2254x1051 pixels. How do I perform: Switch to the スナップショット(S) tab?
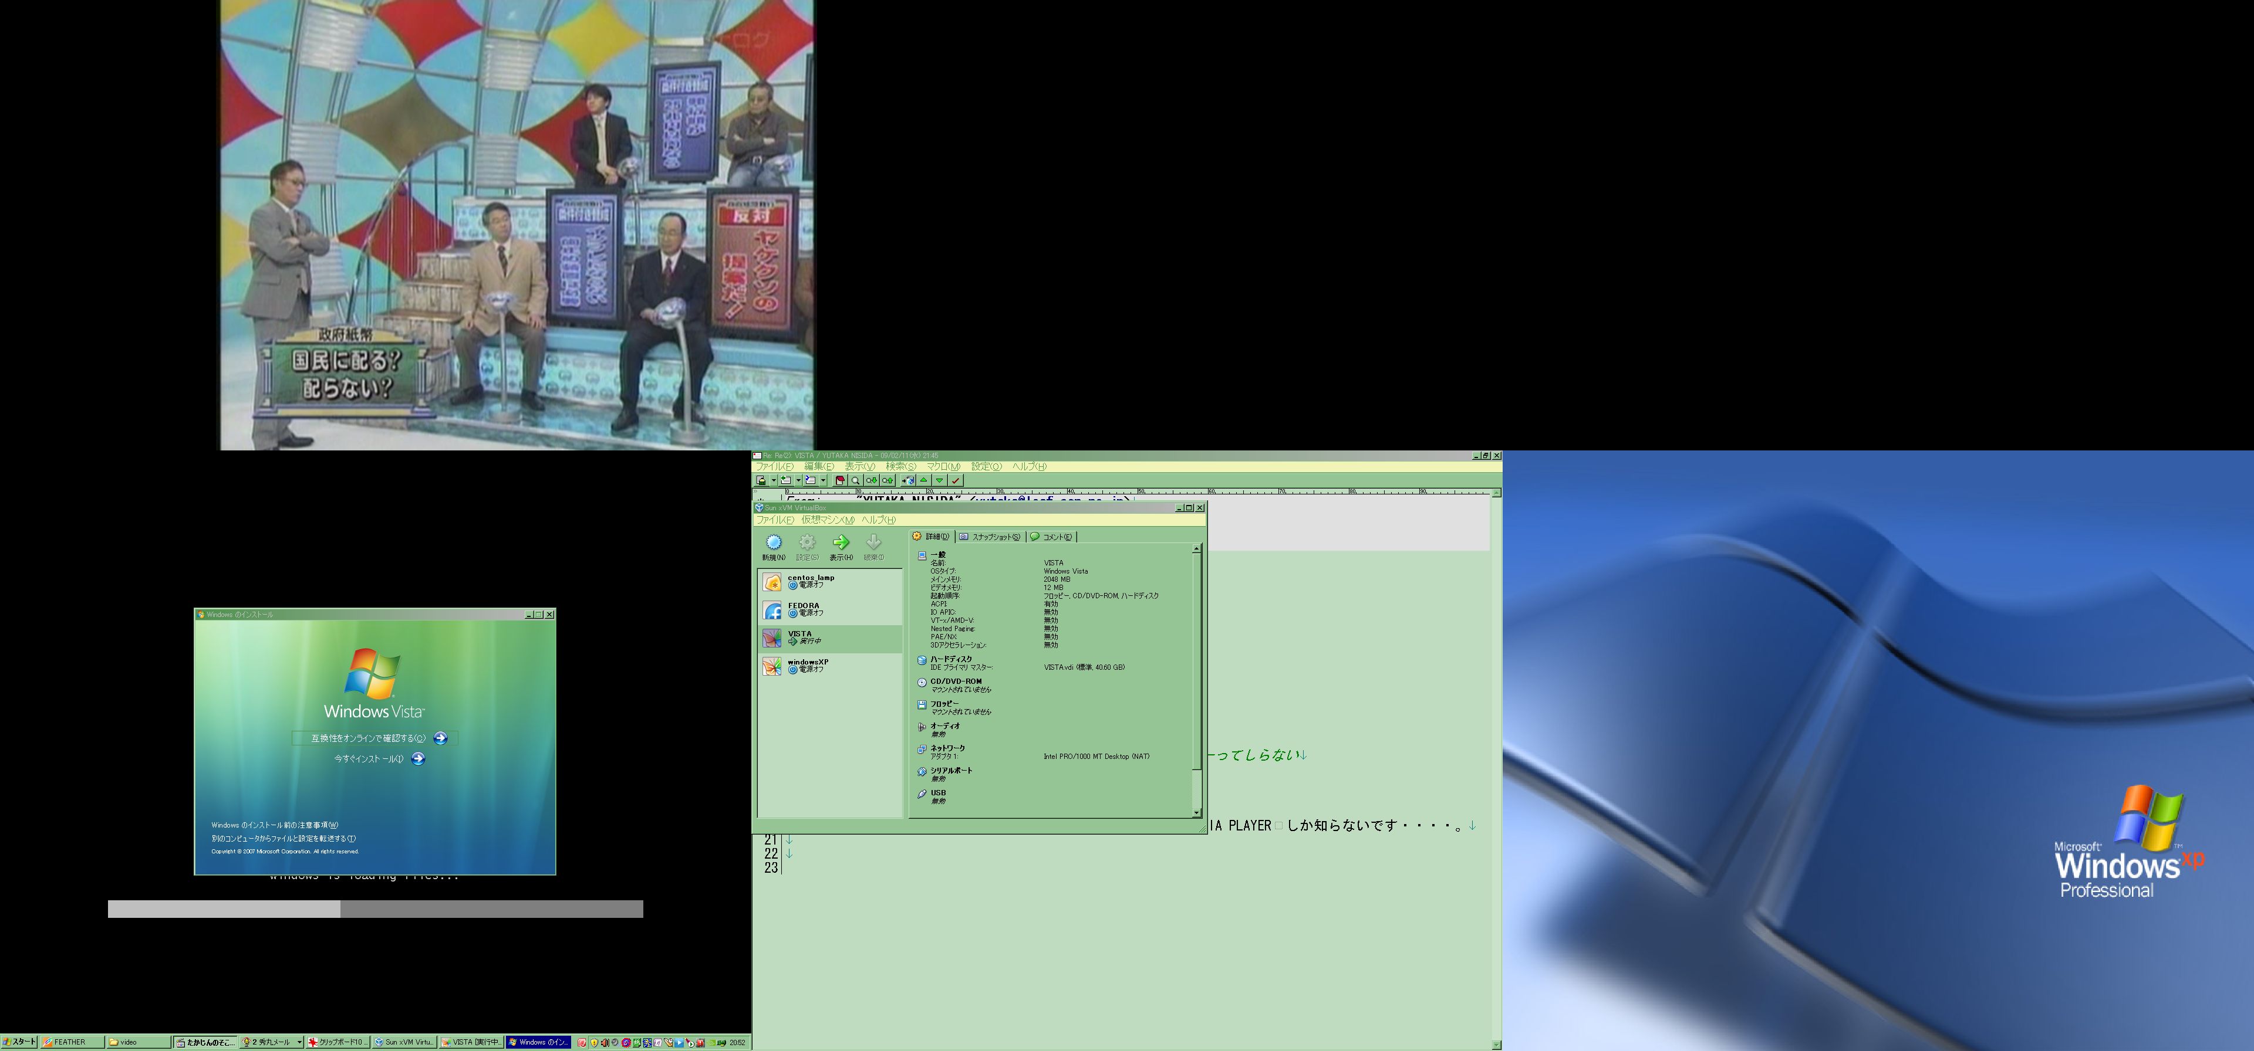coord(990,537)
